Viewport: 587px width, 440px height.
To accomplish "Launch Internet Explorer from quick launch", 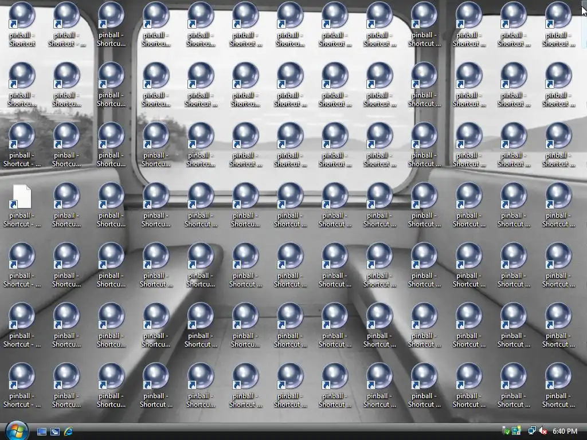I will (x=68, y=431).
